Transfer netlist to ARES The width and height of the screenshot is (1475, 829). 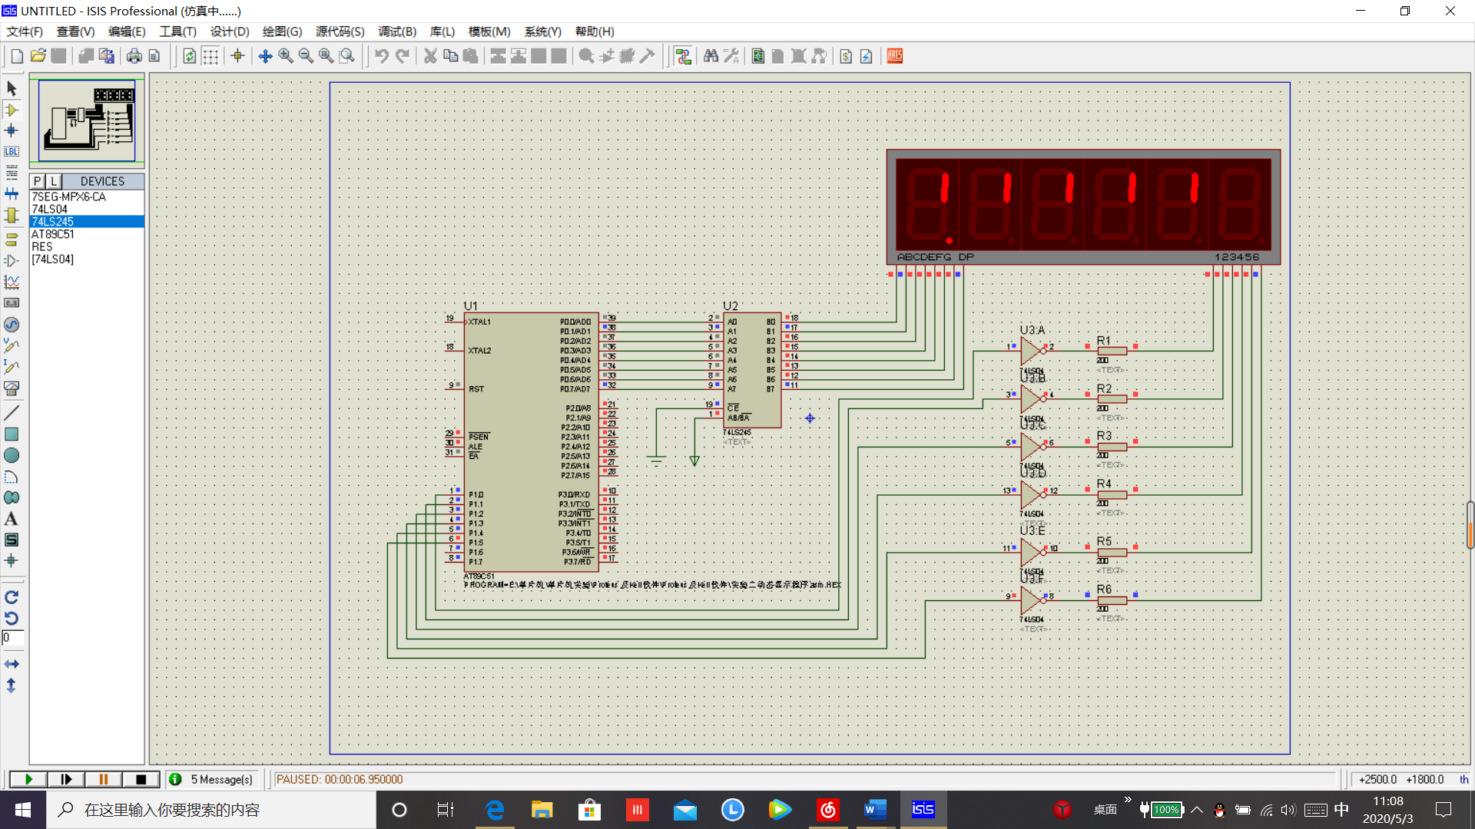895,56
